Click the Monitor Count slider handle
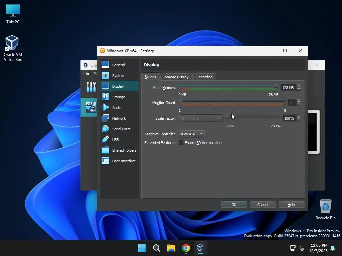Viewport: 342px width, 256px height. tap(181, 101)
